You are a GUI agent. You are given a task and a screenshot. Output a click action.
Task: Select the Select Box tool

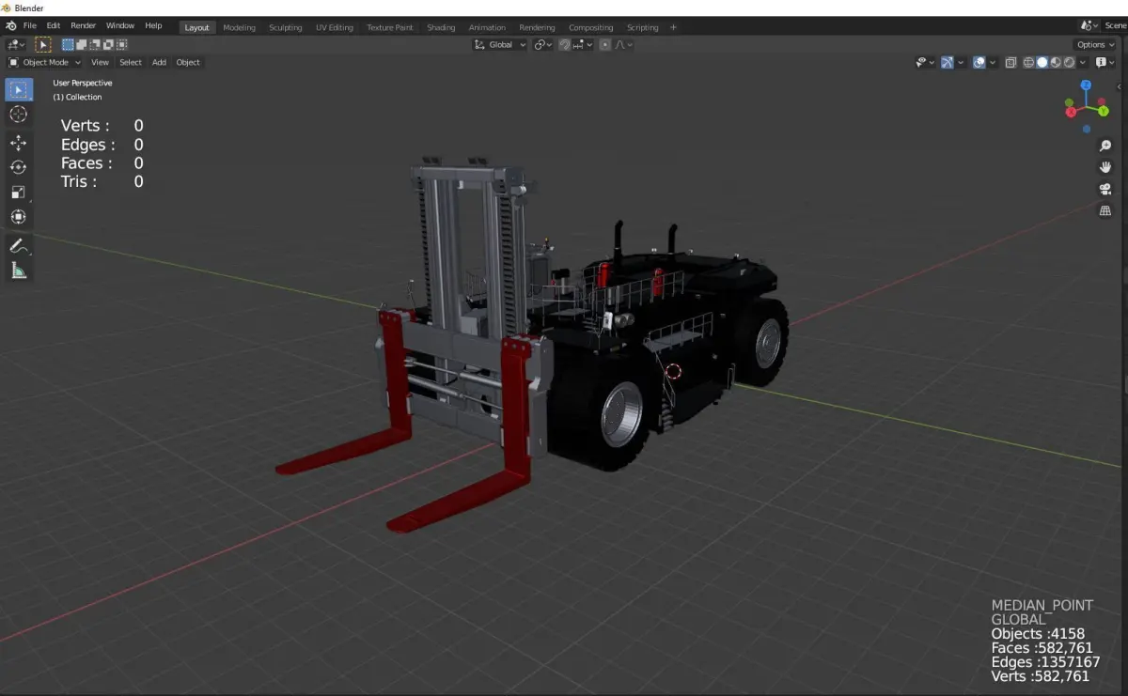(18, 89)
